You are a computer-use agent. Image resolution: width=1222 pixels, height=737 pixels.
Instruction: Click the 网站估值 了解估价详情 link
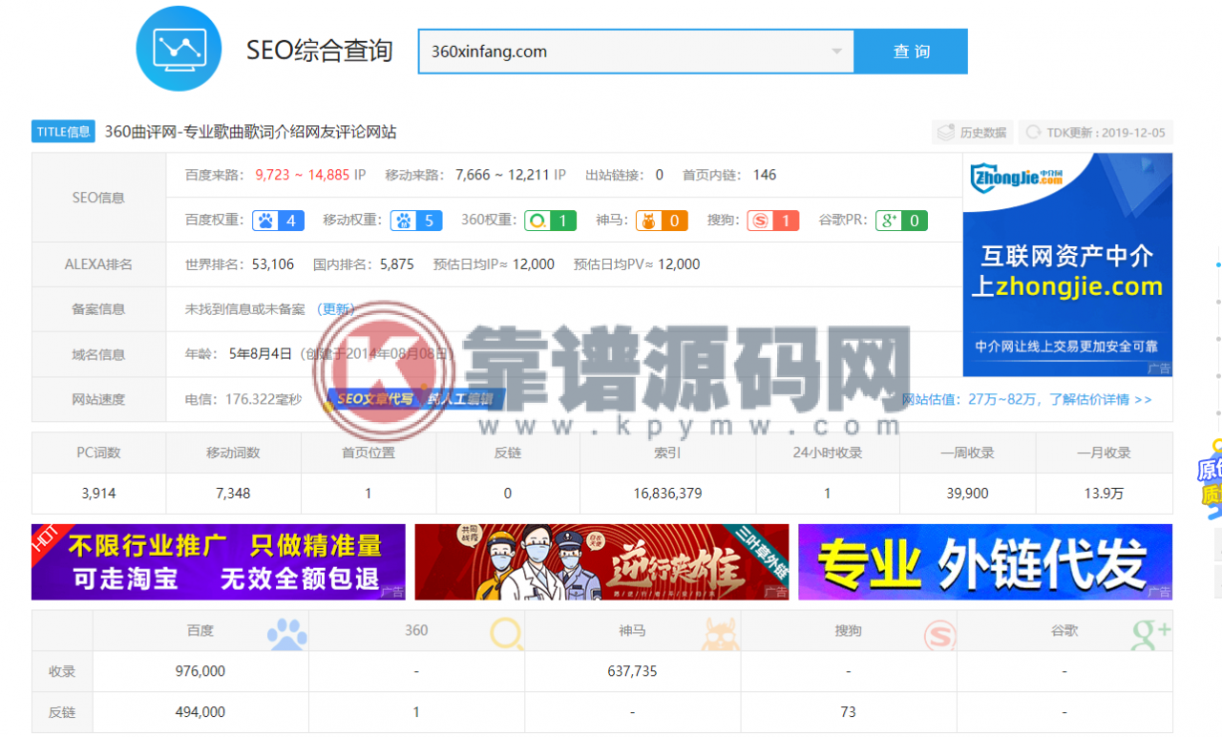(x=1026, y=399)
